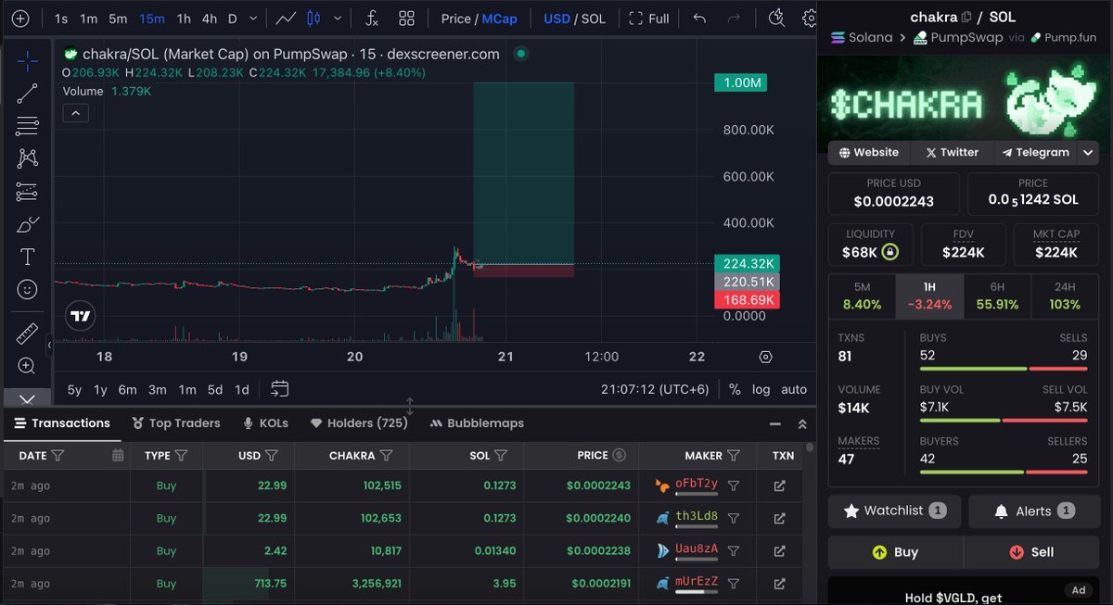This screenshot has height=605, width=1113.
Task: Open the token Twitter link
Action: point(952,153)
